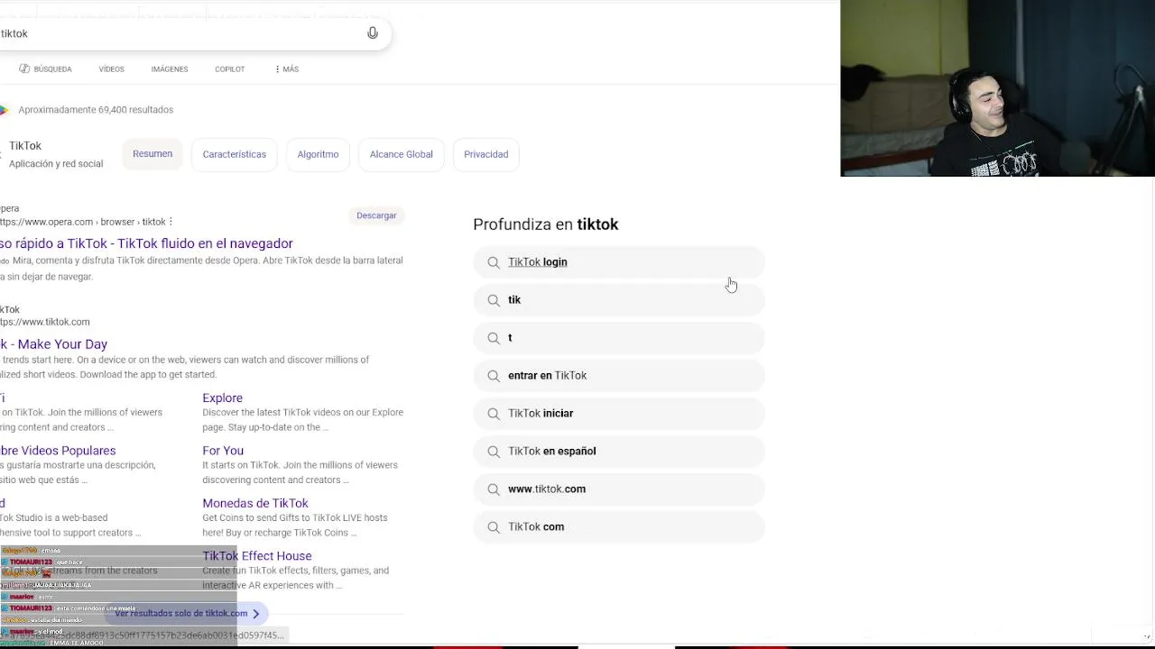Click the TikTok com suggestion
The width and height of the screenshot is (1155, 649).
tap(619, 527)
